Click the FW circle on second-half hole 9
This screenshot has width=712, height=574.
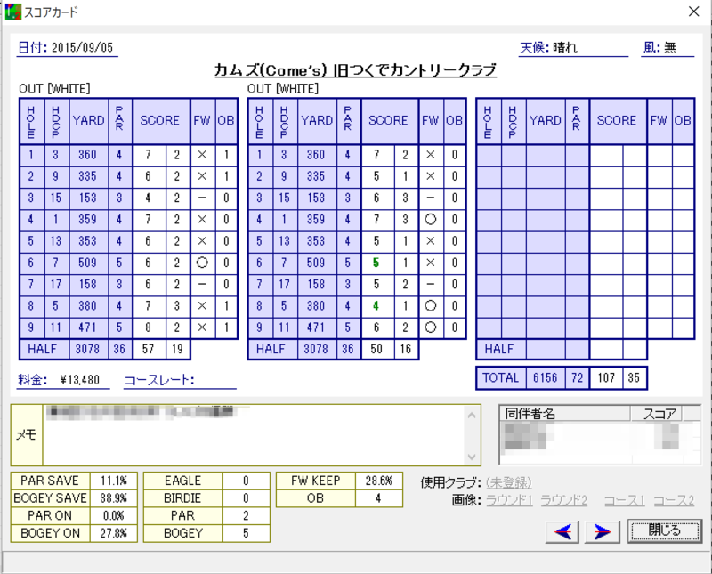point(431,327)
